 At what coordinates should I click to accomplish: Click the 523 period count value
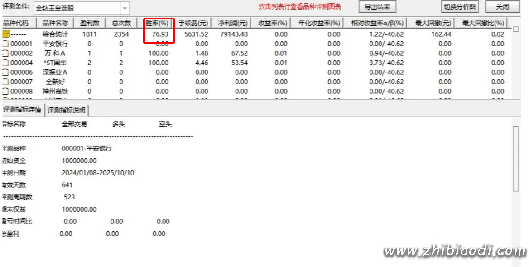click(69, 197)
